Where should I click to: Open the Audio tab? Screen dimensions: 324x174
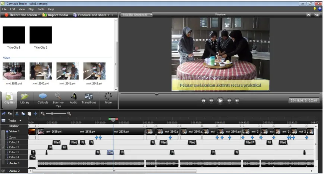click(73, 99)
